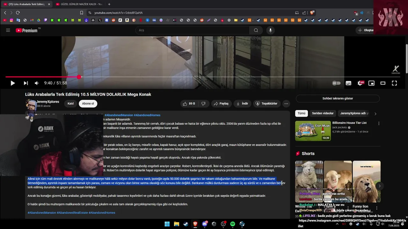Open YouTube hamburger guide menu
Viewport: 408px width, 229px height.
(8, 30)
